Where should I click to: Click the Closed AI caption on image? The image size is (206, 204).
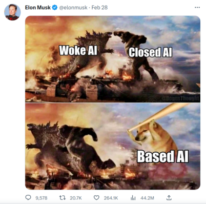coord(150,52)
